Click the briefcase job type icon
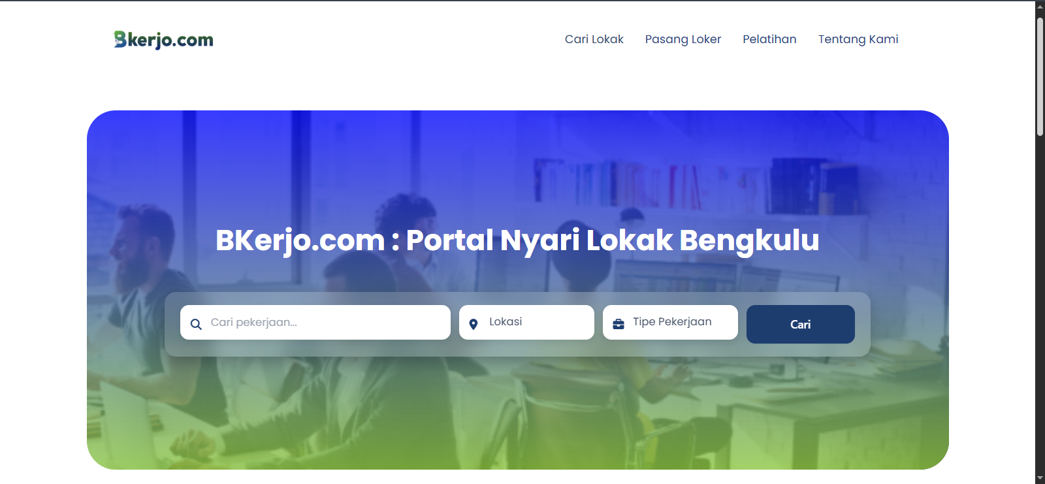Viewport: 1045px width, 484px height. point(619,324)
